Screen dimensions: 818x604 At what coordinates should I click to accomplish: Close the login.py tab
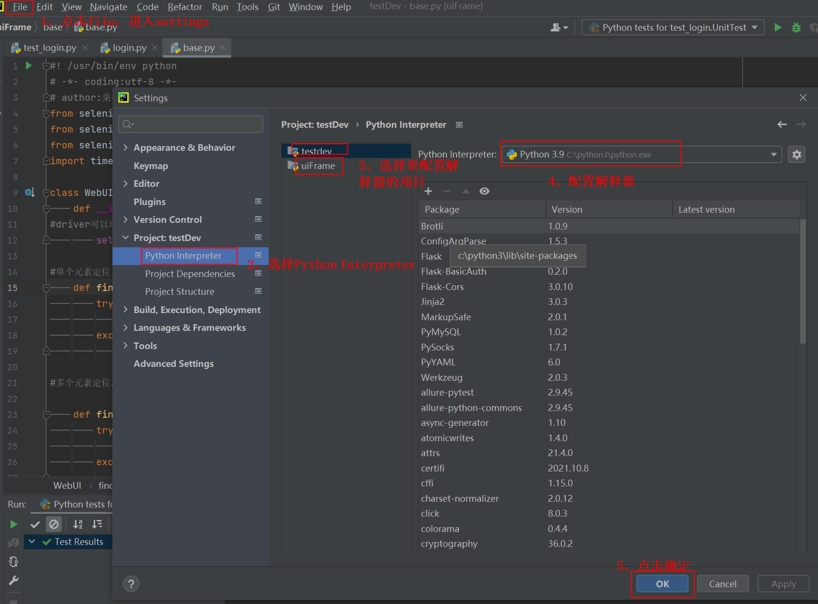tap(155, 48)
